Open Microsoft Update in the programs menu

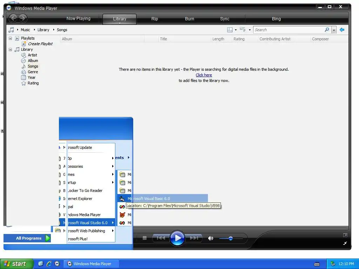point(87,147)
